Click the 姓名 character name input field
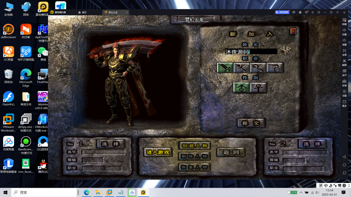Viewport: 351px width, 197px height. pos(251,52)
